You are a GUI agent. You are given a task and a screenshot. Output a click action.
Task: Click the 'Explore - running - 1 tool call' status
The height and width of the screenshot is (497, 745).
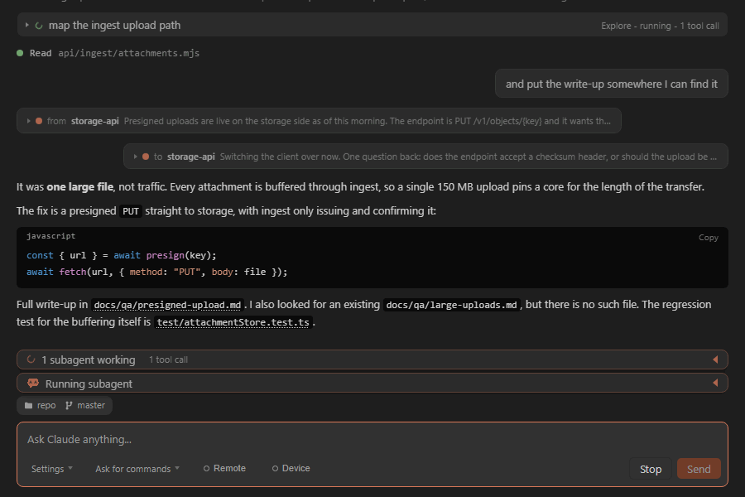click(660, 26)
